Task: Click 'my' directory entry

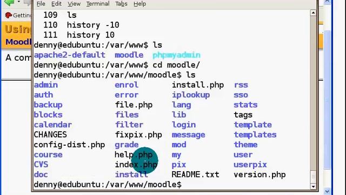Action: pyautogui.click(x=177, y=155)
